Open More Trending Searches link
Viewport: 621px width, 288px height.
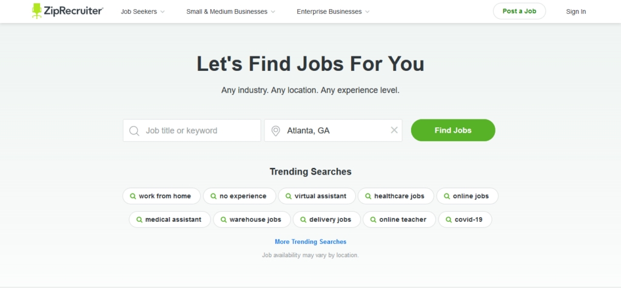pyautogui.click(x=310, y=241)
